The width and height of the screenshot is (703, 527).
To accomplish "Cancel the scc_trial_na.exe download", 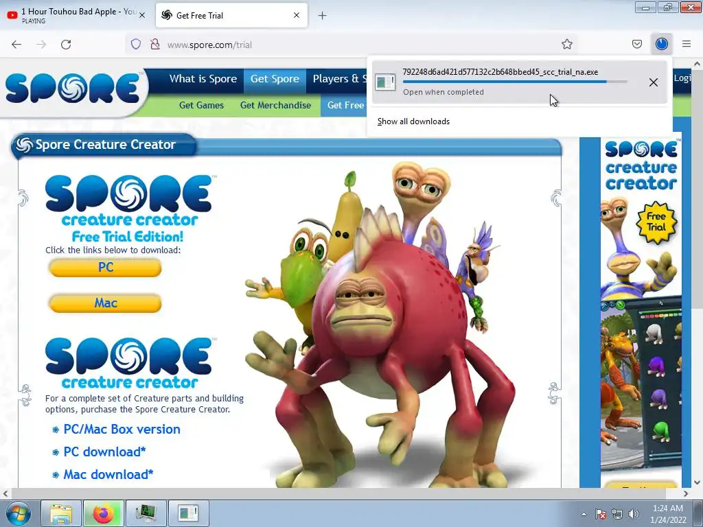I will click(654, 82).
